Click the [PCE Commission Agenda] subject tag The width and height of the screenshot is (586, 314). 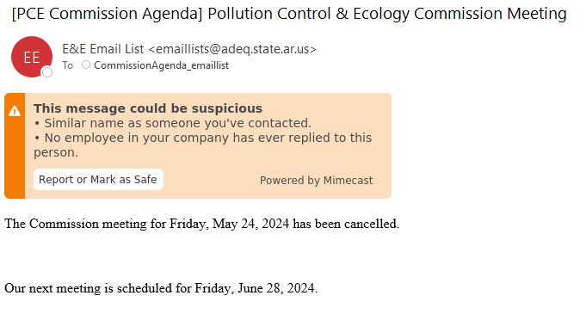click(x=108, y=14)
